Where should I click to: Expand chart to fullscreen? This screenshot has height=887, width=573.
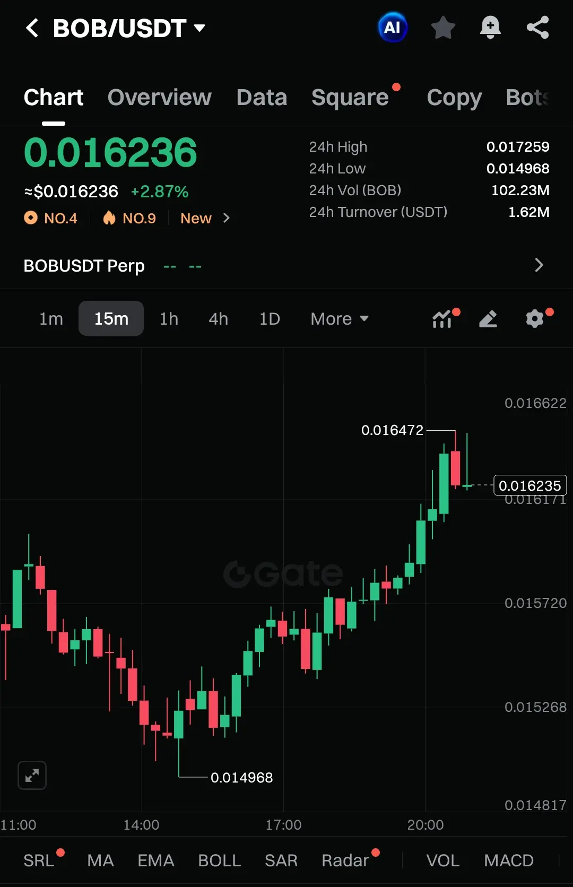tap(32, 776)
